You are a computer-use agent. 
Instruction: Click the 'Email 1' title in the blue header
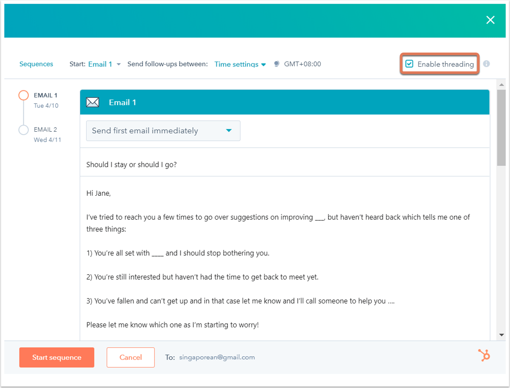tap(123, 102)
